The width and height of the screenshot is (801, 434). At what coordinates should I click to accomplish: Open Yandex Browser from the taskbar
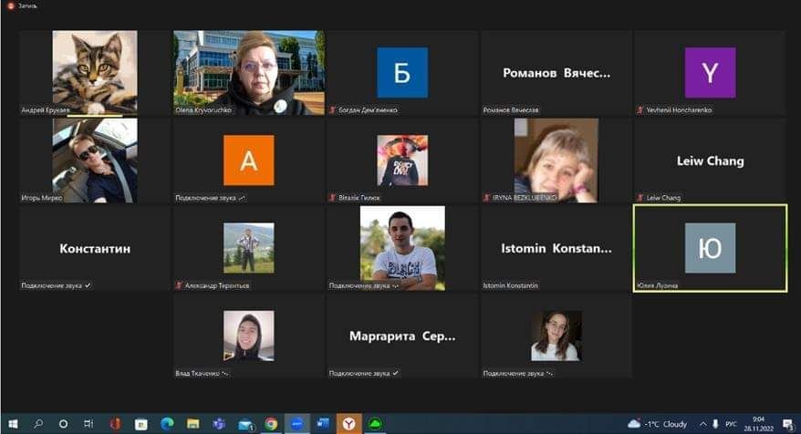[348, 424]
